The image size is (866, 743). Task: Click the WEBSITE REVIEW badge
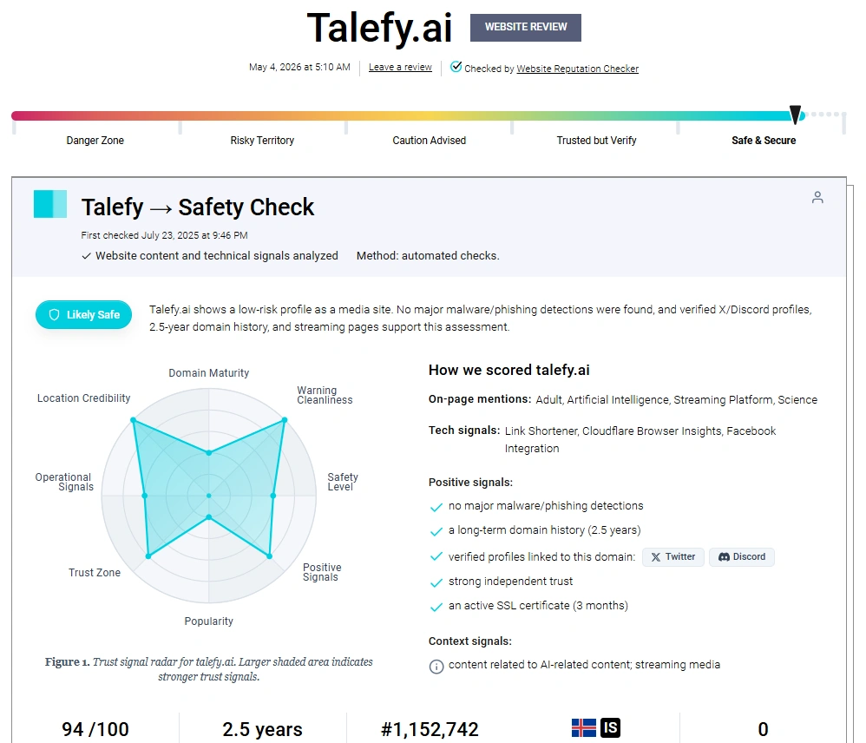pos(526,27)
